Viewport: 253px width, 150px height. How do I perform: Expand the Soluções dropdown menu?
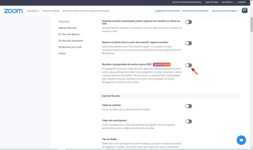click(33, 11)
